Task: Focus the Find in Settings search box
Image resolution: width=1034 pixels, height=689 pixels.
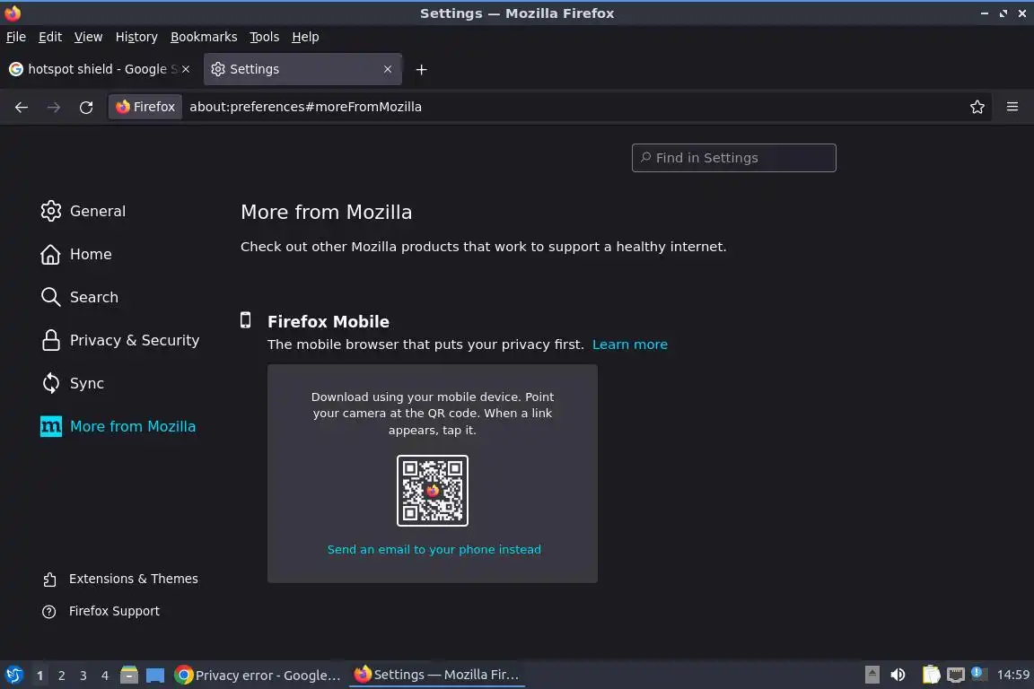Action: tap(733, 158)
